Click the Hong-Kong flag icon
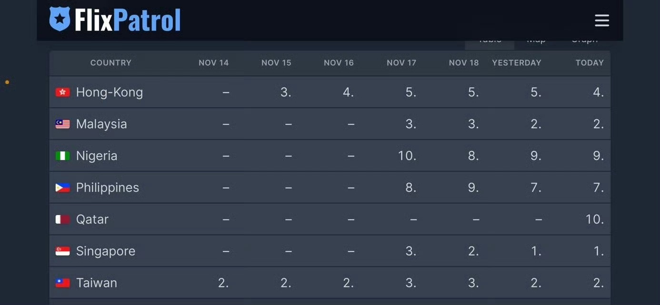660x305 pixels. coord(62,92)
